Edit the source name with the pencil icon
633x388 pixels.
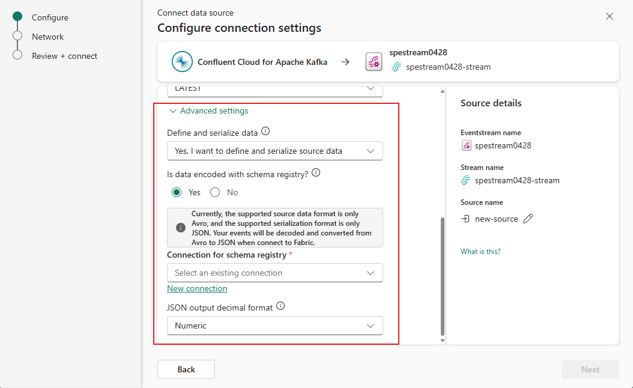528,219
